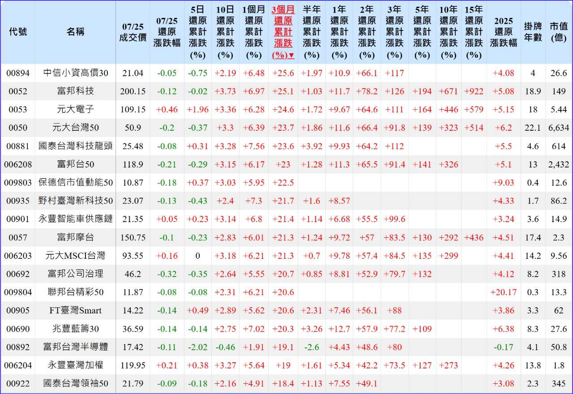This screenshot has height=394, width=573.
Task: Select stock code 00922
Action: pos(18,384)
